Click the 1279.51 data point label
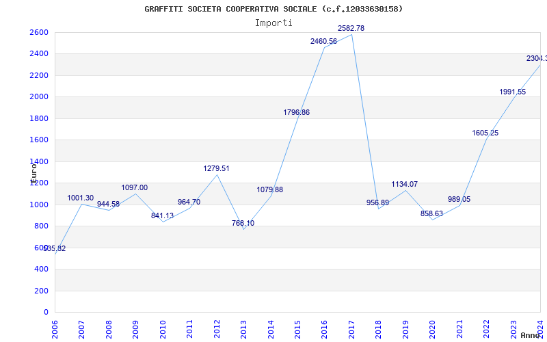 pos(216,168)
